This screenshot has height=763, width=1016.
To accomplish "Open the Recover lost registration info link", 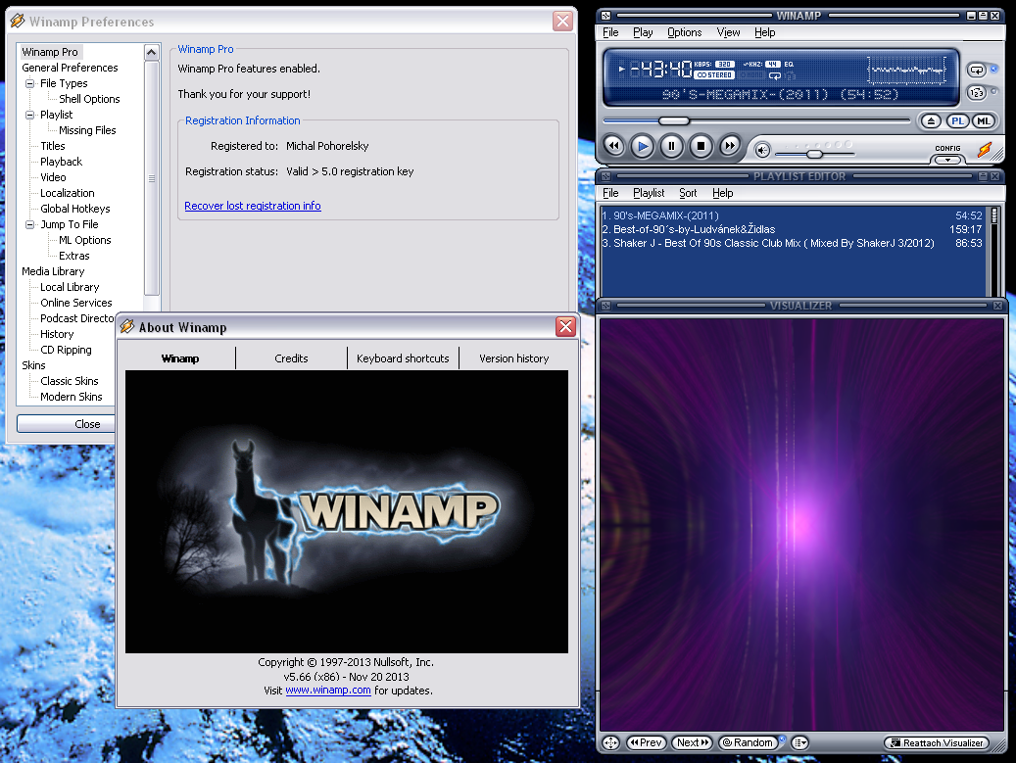I will pyautogui.click(x=253, y=206).
